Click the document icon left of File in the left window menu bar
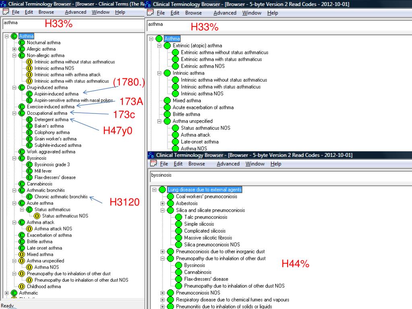412x309 pixels. [x=6, y=12]
